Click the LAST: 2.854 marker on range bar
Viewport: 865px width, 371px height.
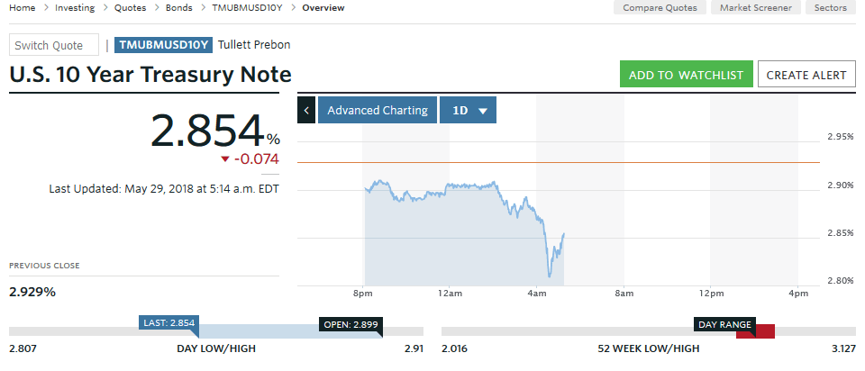coord(168,322)
